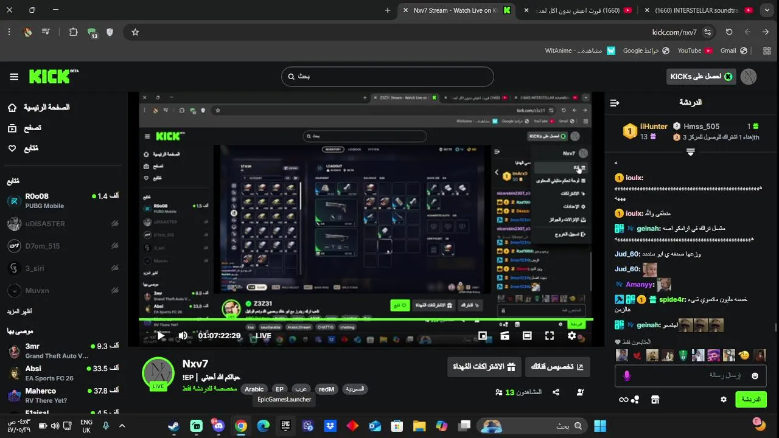
Task: Click iiHunter in the chat leaderboard
Action: click(654, 127)
